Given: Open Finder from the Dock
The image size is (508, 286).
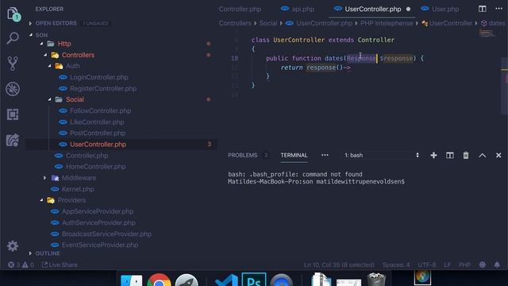Looking at the screenshot, I should point(131,280).
